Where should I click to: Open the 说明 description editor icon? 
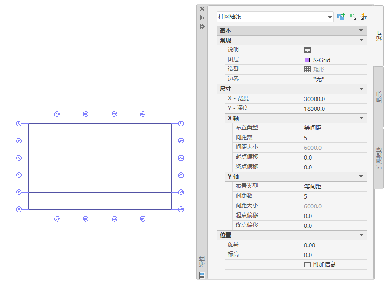pyautogui.click(x=307, y=50)
